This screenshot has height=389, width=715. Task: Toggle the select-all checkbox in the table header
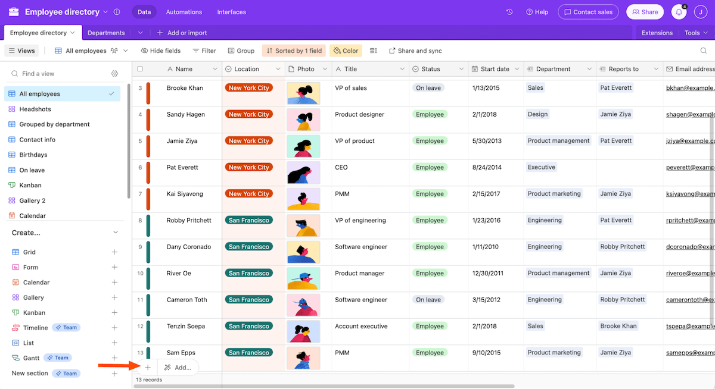click(x=140, y=68)
